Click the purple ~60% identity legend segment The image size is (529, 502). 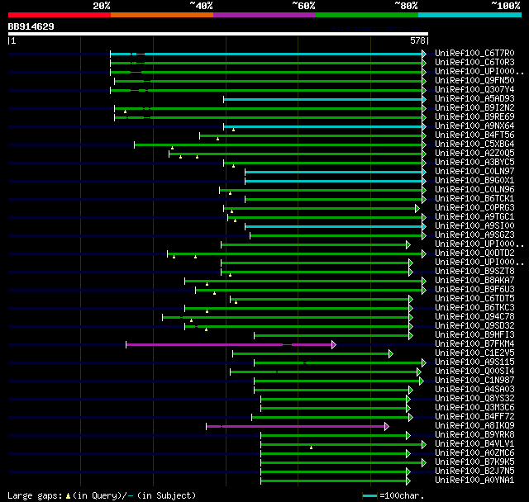click(264, 15)
